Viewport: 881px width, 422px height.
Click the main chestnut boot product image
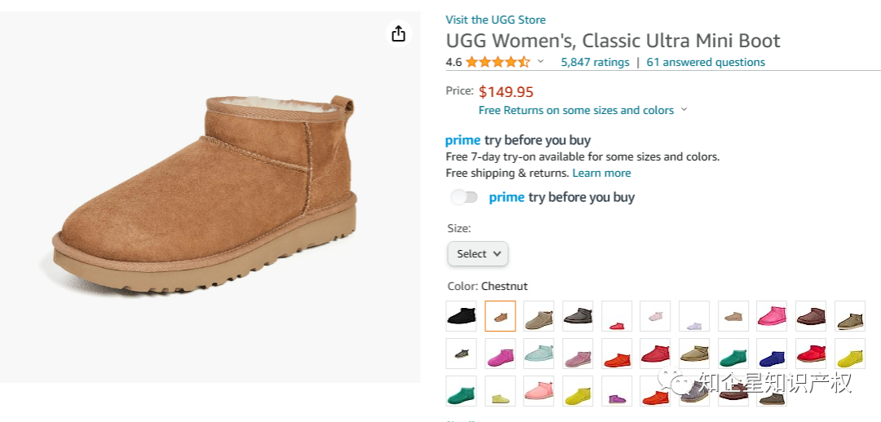click(x=208, y=196)
